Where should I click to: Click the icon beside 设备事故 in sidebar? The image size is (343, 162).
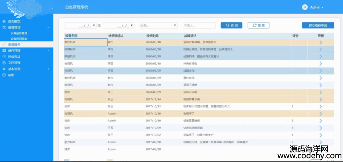pos(4,57)
